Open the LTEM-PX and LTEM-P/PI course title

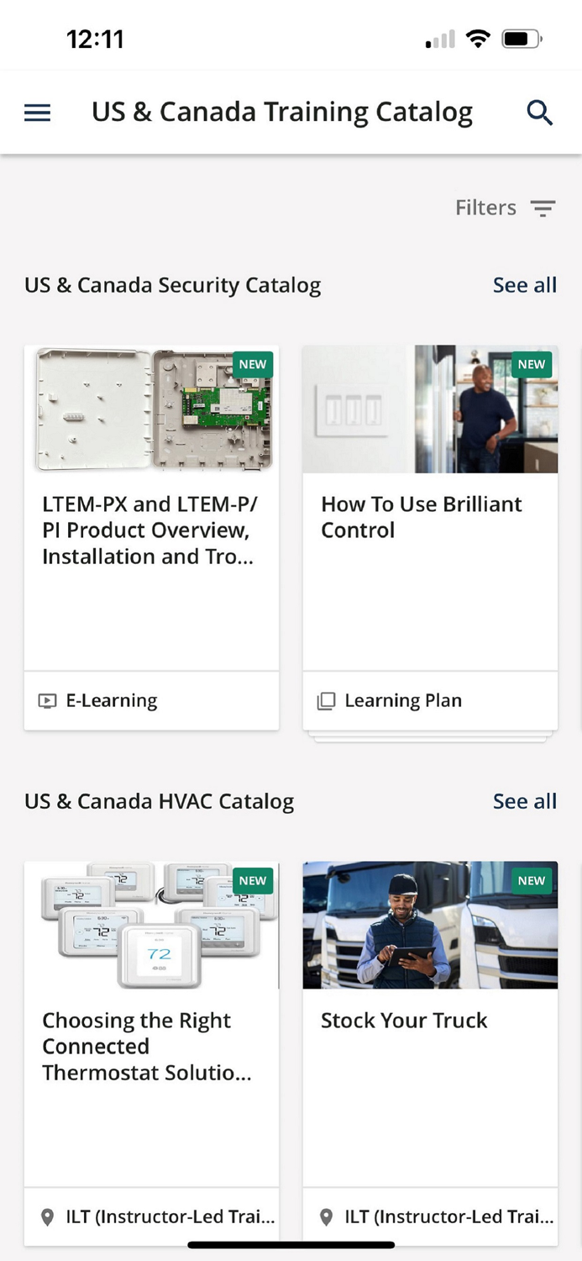click(x=150, y=530)
